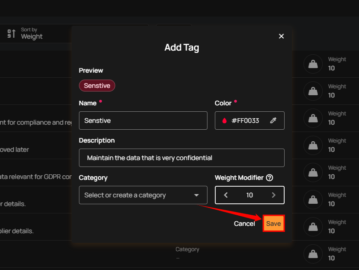Image resolution: width=359 pixels, height=270 pixels.
Task: Close the Add Tag dialog
Action: click(281, 36)
